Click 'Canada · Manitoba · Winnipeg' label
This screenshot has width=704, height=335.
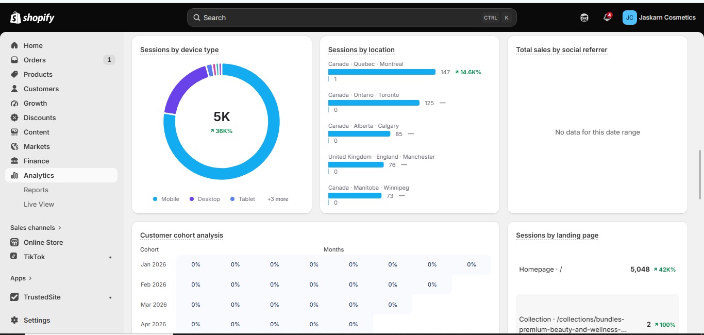click(x=368, y=188)
